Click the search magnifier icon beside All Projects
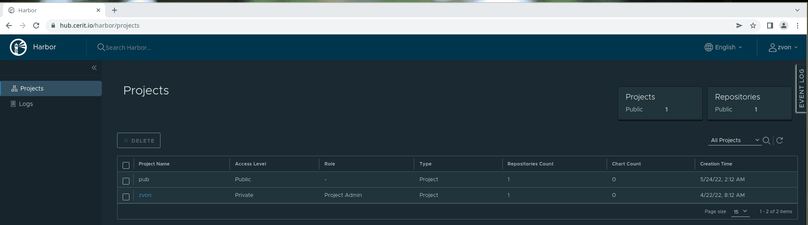Viewport: 808px width, 225px height. [x=766, y=140]
